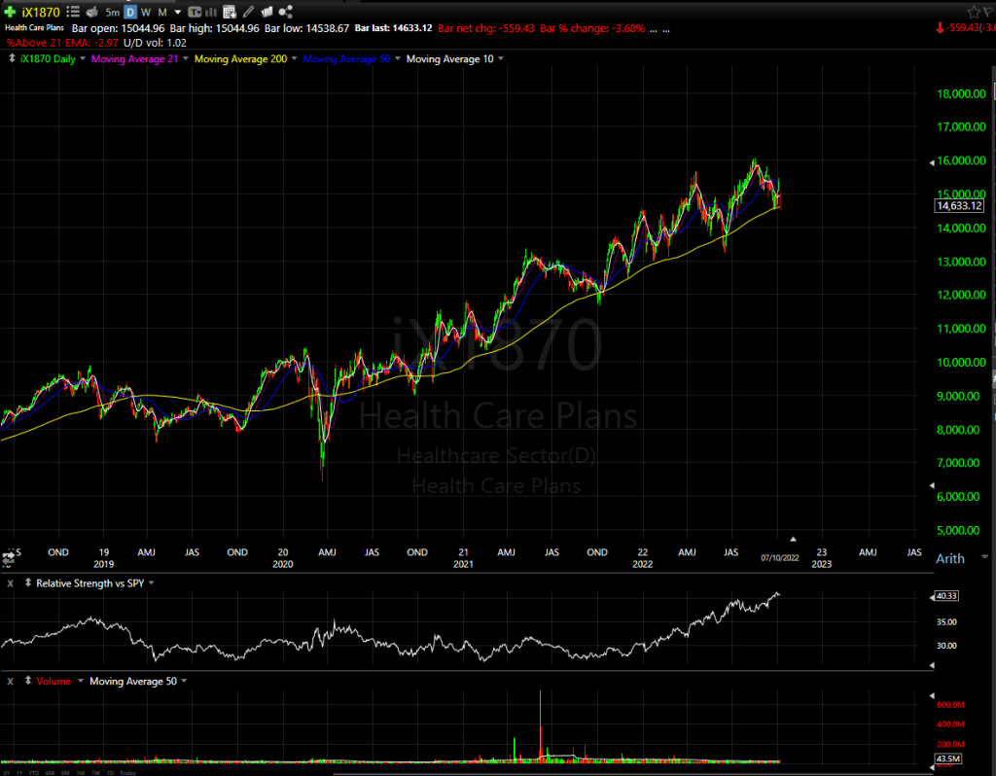Screen dimensions: 996x776
Task: Switch to the 5m timeframe
Action: [113, 12]
